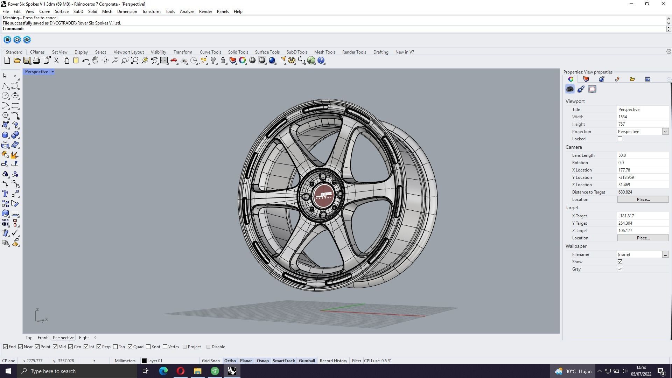Open the Projection dropdown
The width and height of the screenshot is (672, 378).
point(665,132)
